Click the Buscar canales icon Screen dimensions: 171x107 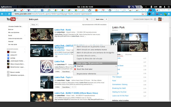coord(8,72)
